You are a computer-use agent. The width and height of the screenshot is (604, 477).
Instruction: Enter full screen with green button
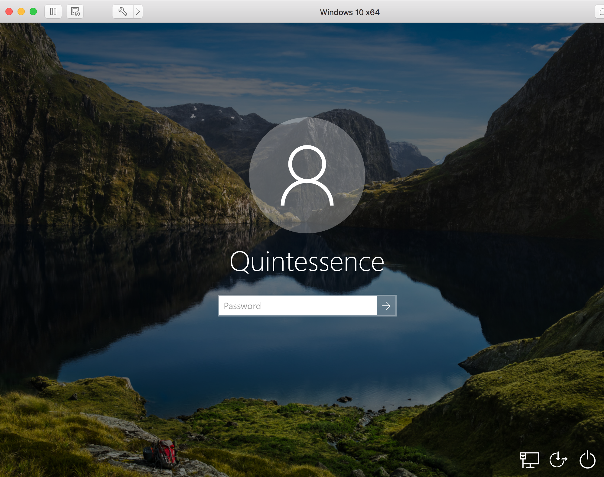[x=33, y=12]
